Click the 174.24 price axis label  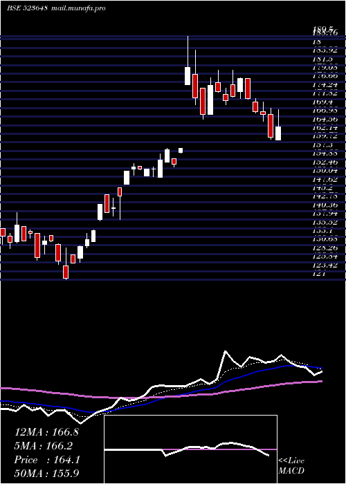[325, 84]
